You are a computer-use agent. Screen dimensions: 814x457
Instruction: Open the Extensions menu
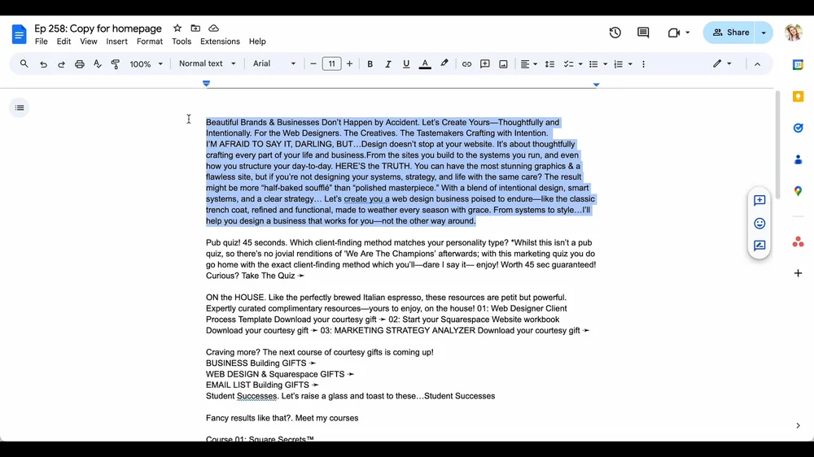coord(220,41)
